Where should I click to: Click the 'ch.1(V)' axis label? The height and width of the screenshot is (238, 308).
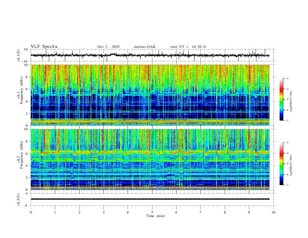tap(19, 55)
